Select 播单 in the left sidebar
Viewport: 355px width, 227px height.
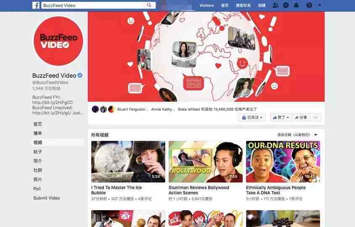click(38, 133)
